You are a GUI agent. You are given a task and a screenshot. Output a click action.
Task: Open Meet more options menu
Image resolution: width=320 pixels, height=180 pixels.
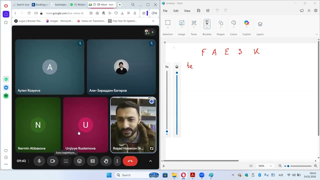tap(117, 161)
